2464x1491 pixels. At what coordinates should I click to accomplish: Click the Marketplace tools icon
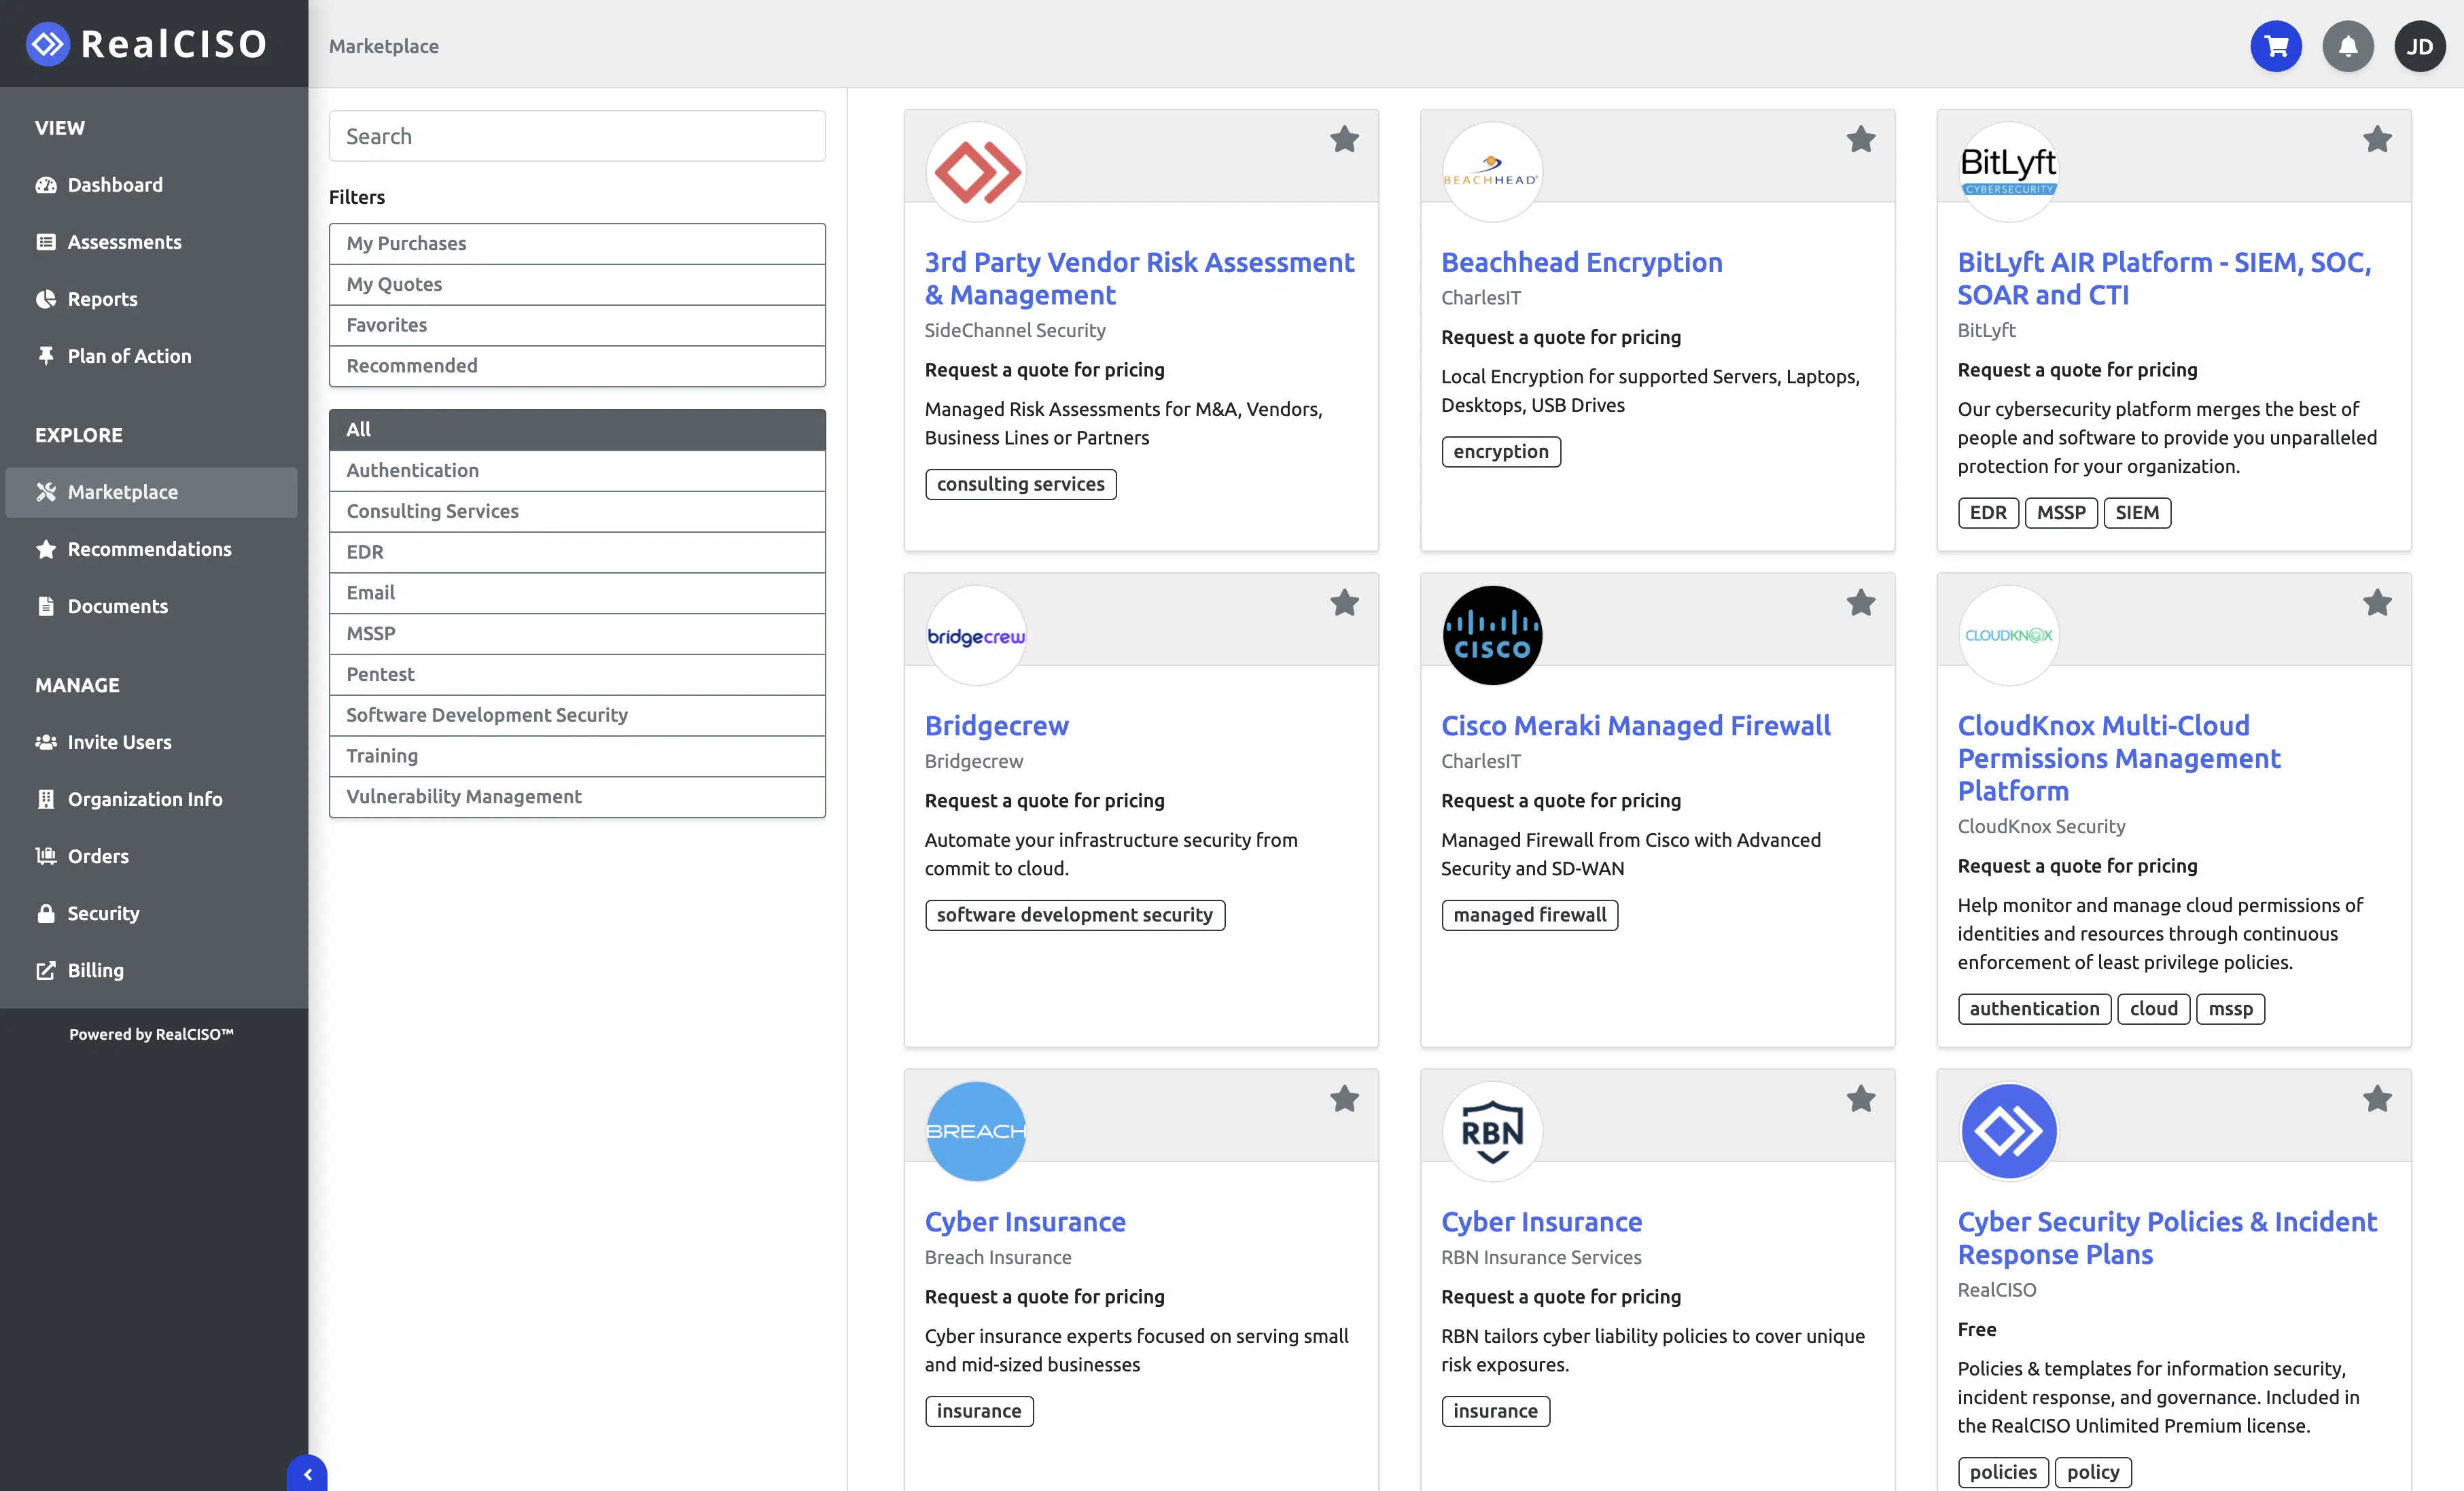46,492
